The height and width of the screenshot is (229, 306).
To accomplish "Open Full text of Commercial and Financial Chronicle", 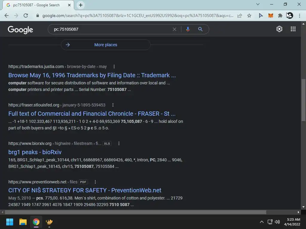I will point(92,114).
